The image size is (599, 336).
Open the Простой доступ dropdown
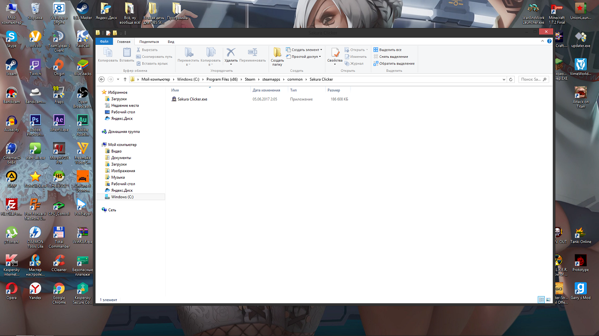pyautogui.click(x=303, y=56)
